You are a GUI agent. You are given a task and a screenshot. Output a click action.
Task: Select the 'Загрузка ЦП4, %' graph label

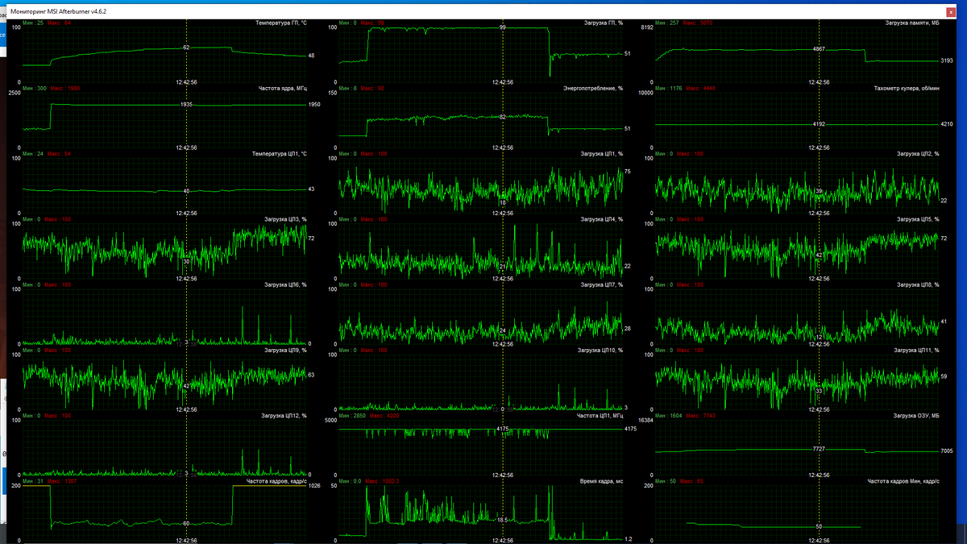coord(602,219)
